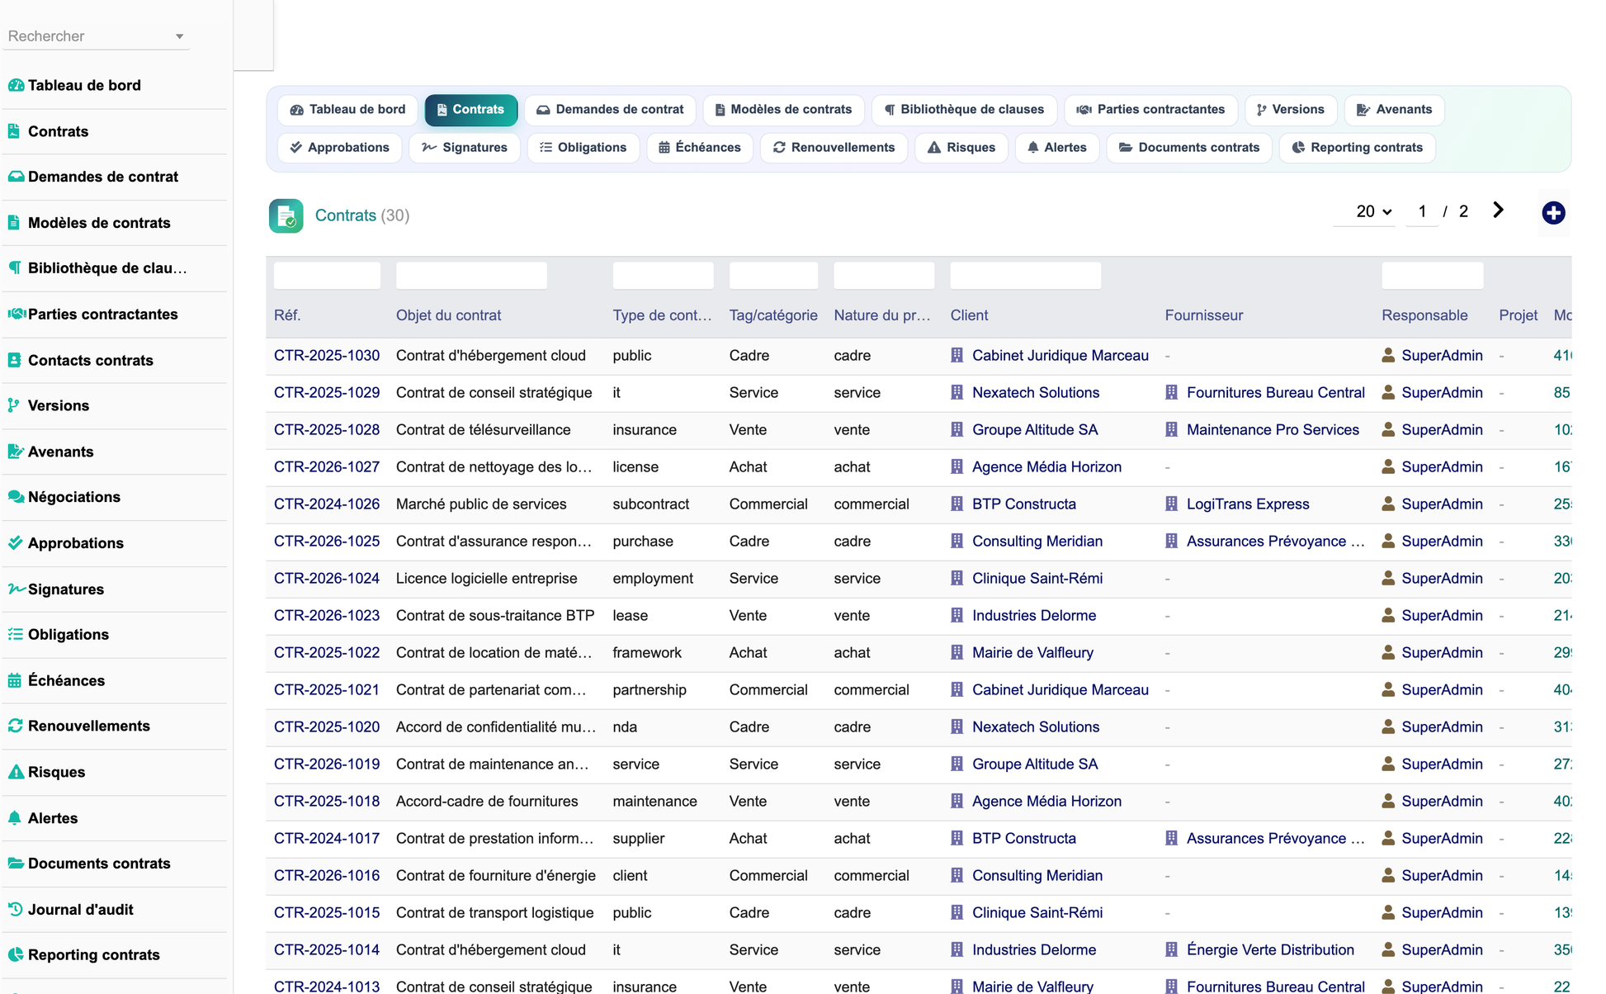1606x994 pixels.
Task: Open the Avenants tab in top bar
Action: 1394,109
